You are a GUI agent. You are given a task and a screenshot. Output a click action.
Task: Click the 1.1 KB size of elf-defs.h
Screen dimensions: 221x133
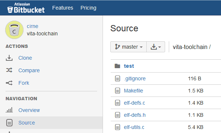(x=196, y=115)
